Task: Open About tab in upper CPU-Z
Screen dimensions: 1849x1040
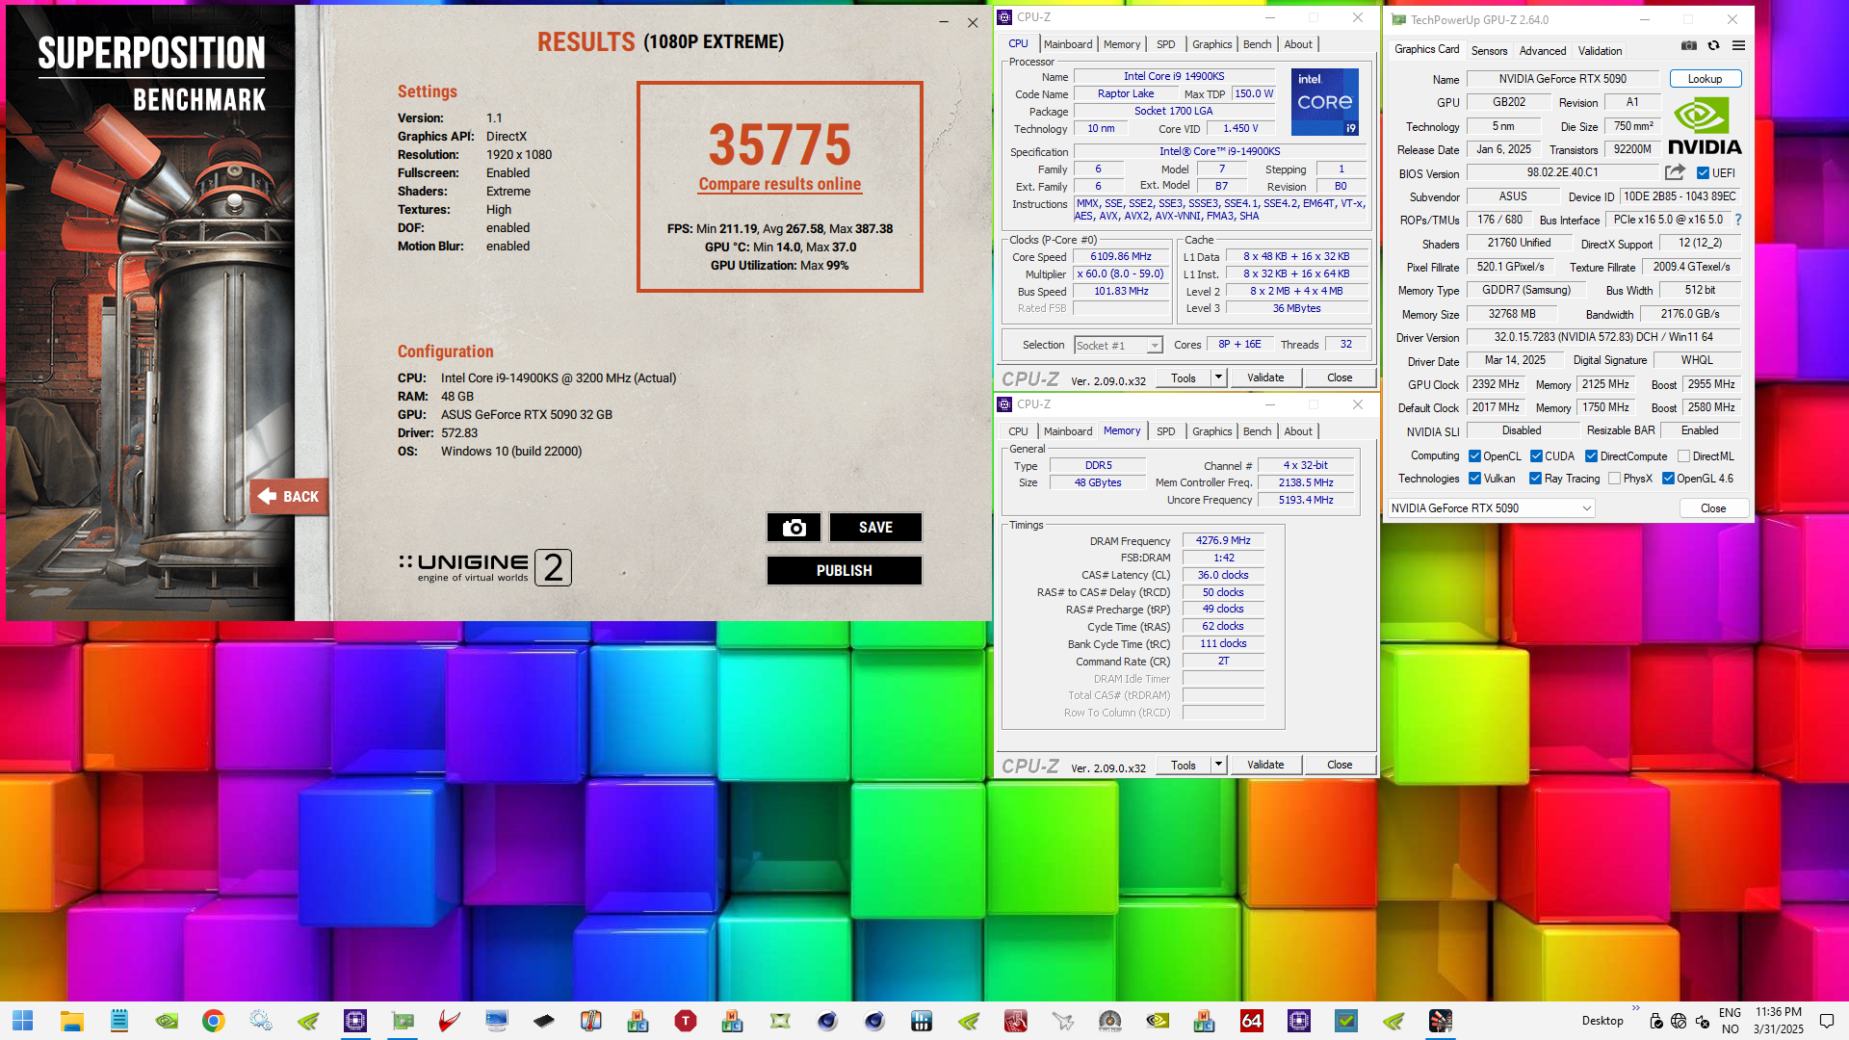Action: click(1298, 44)
